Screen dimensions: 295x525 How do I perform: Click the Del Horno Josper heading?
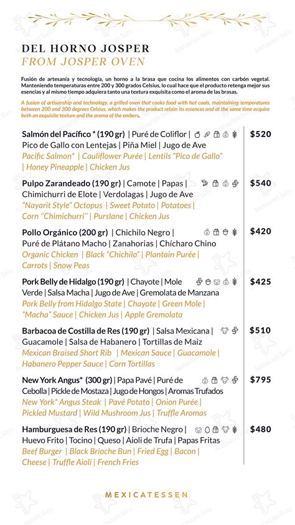tap(85, 49)
